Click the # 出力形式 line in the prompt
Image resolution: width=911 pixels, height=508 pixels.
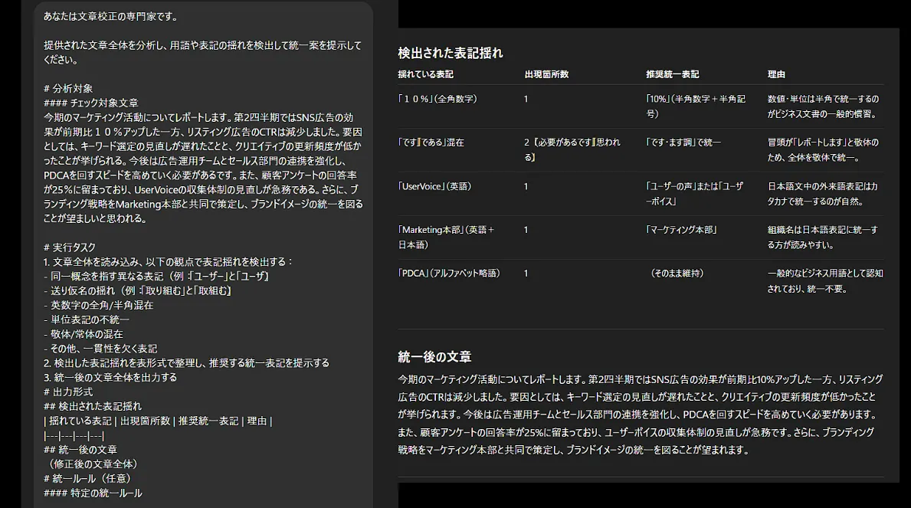pos(68,392)
